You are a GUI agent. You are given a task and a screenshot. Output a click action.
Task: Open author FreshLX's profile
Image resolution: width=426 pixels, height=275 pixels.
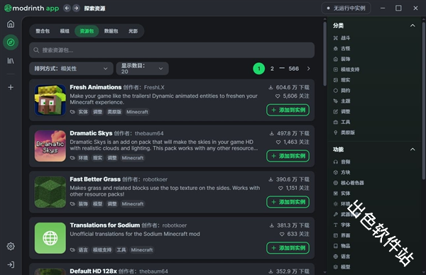[154, 88]
